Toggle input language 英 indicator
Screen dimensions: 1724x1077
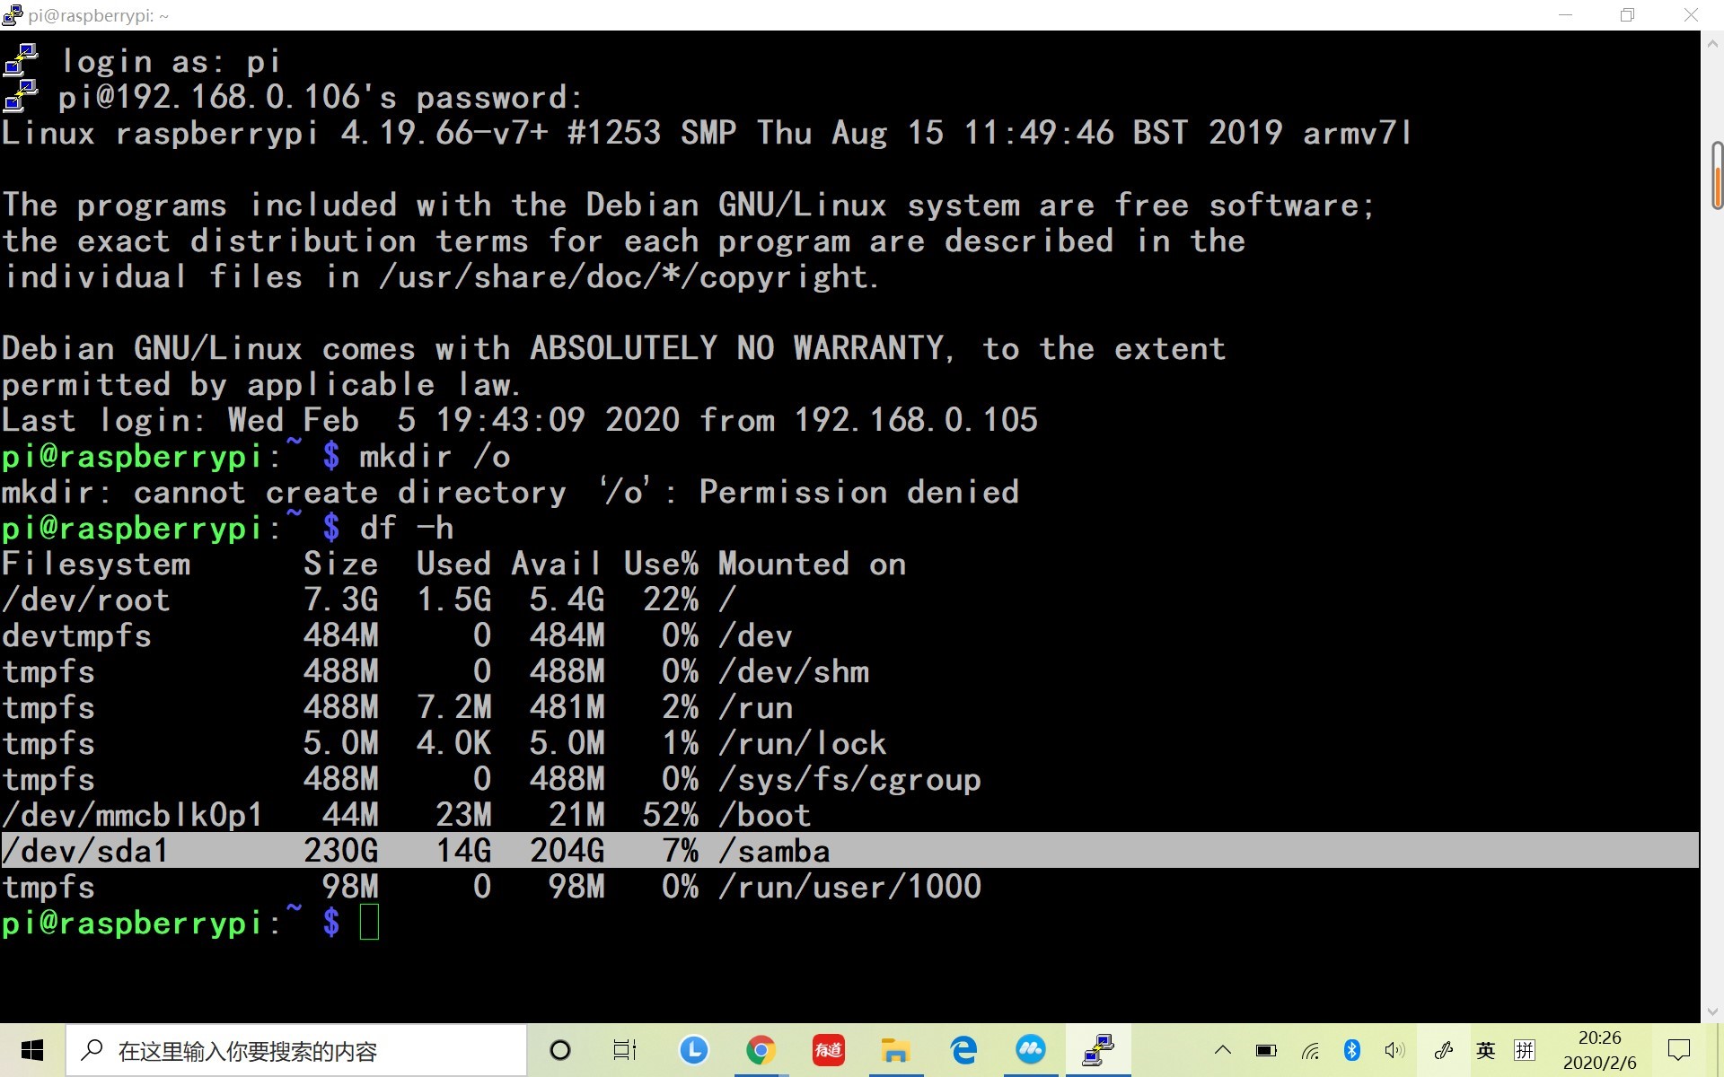1485,1050
